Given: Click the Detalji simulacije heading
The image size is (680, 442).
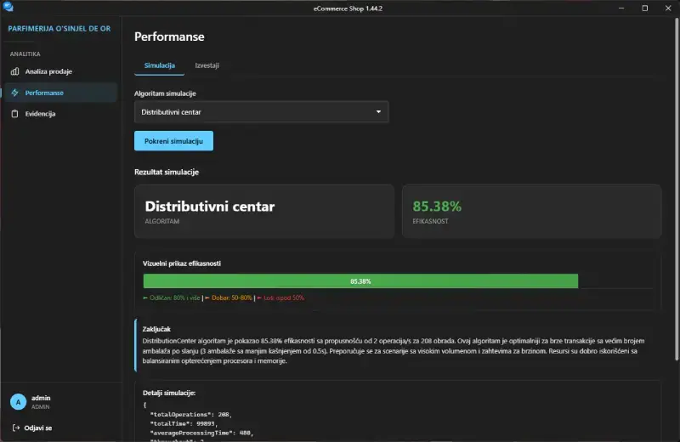Looking at the screenshot, I should [169, 393].
